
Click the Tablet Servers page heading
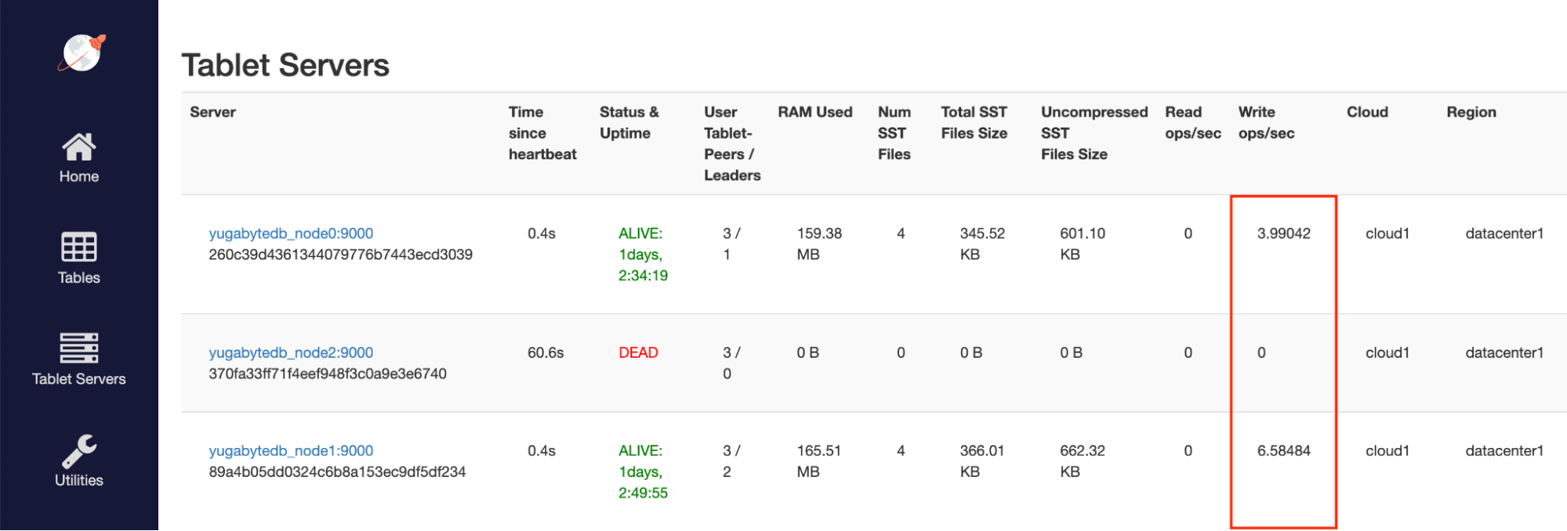point(285,65)
